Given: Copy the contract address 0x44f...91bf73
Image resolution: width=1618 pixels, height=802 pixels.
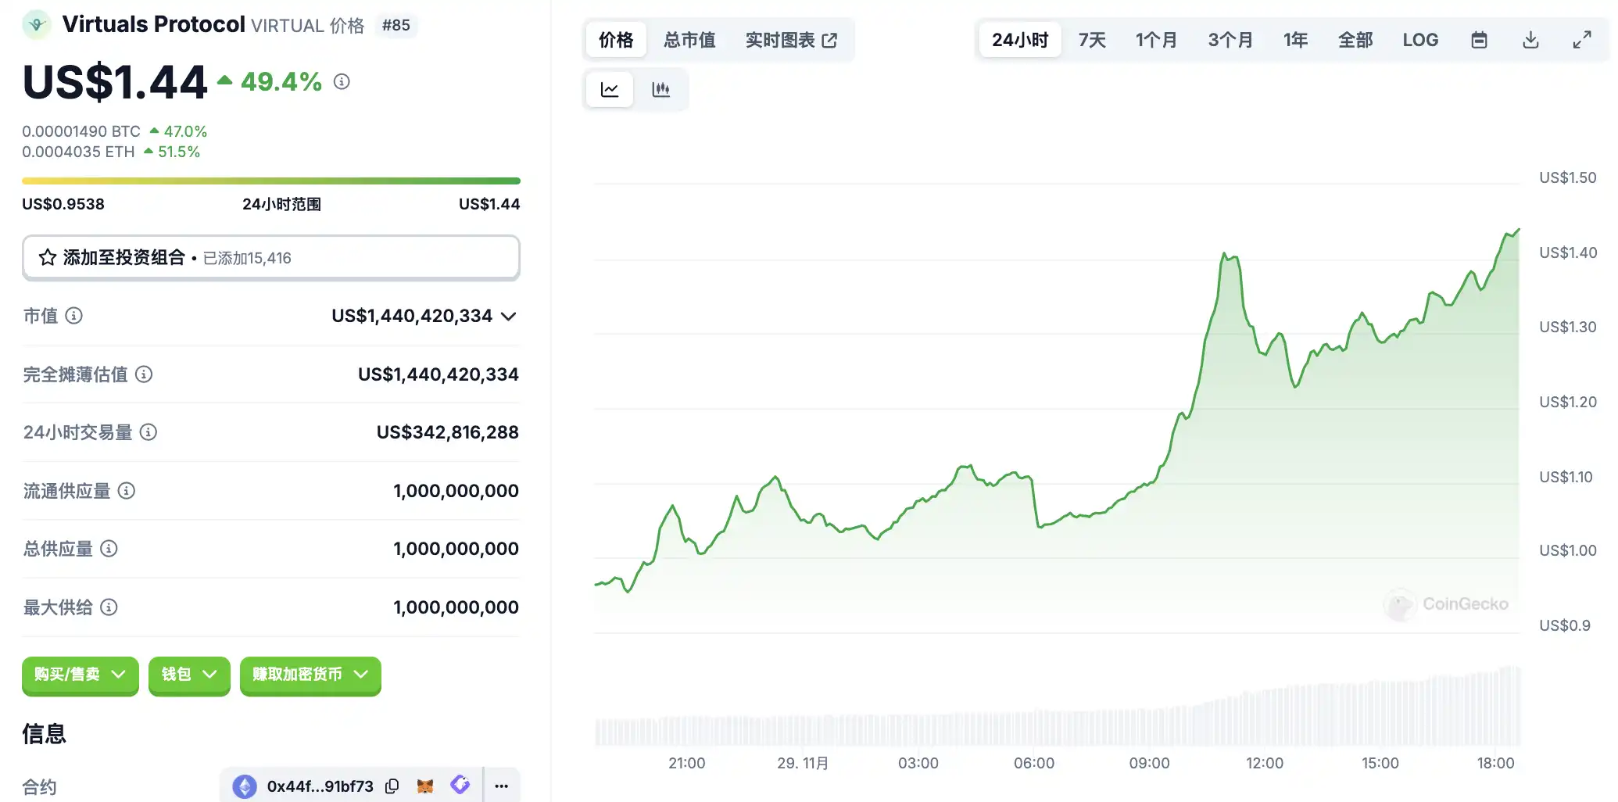Looking at the screenshot, I should click(x=392, y=786).
